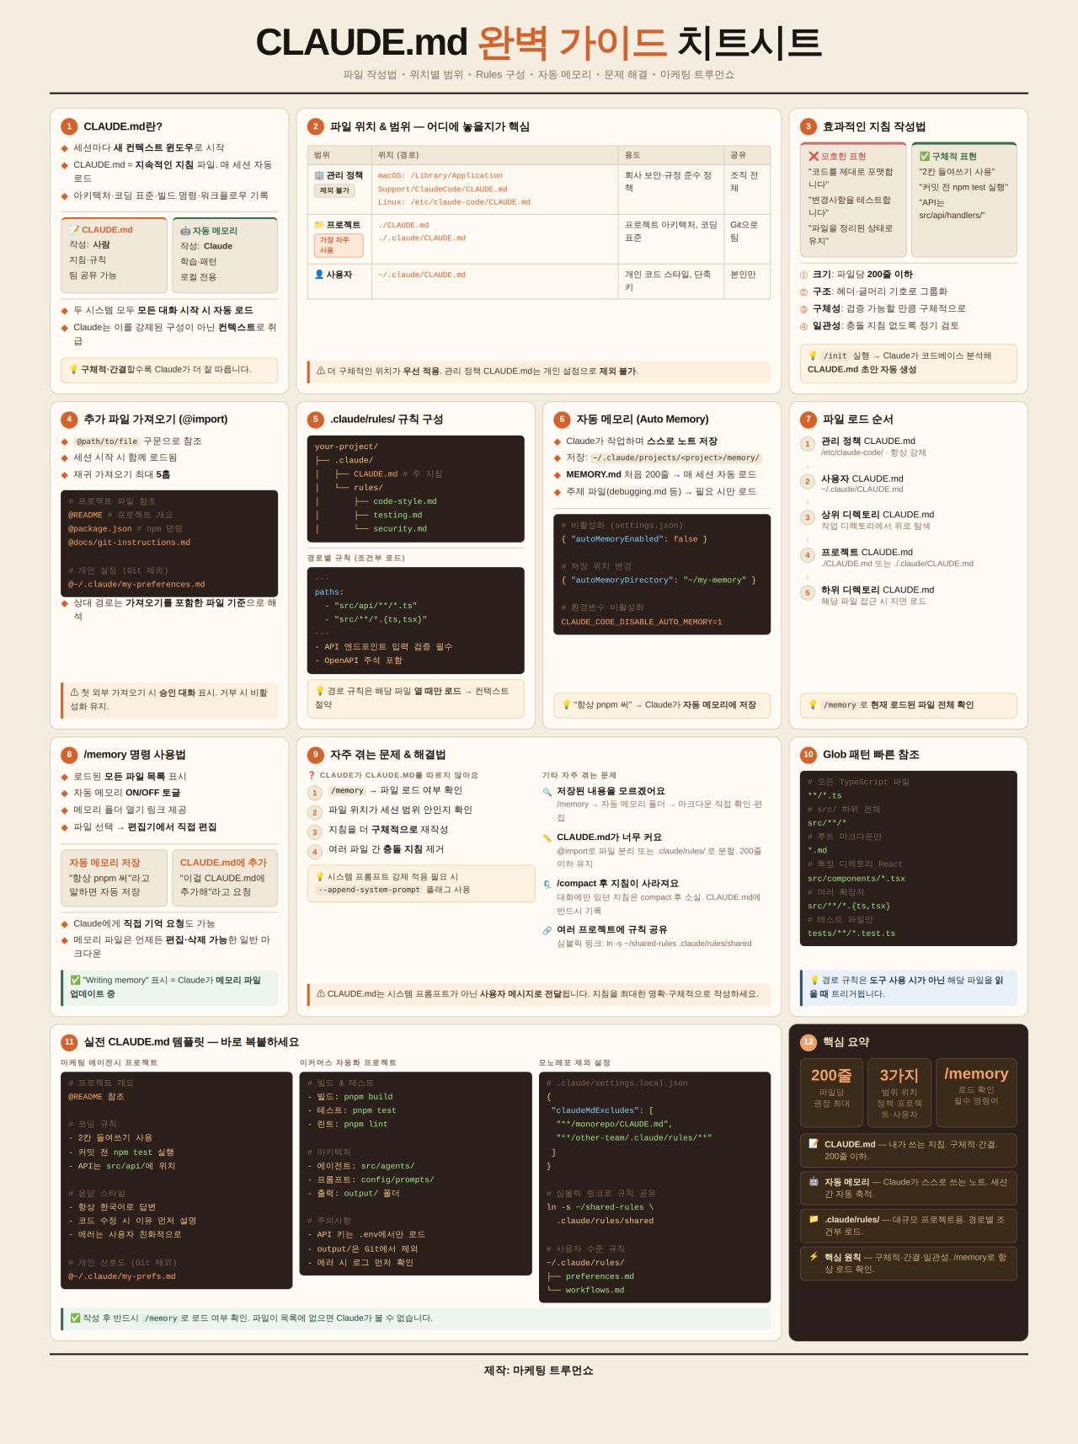Click CLAUDE_CODE_DISABLE_AUTO_MEMORY=1 code line
Screen dimensions: 1078x1444
pos(642,622)
